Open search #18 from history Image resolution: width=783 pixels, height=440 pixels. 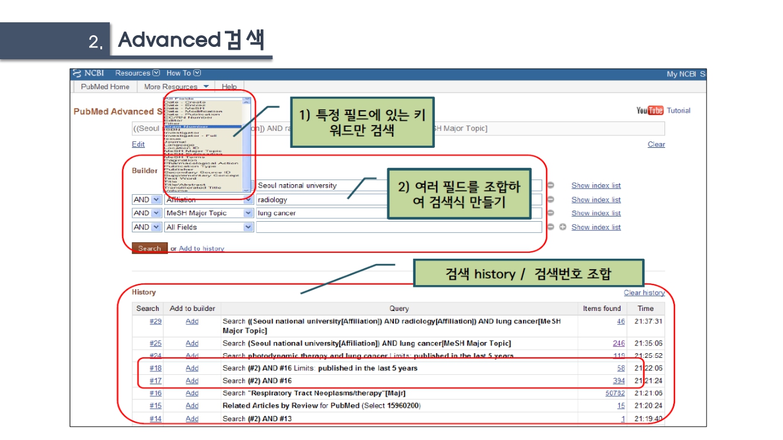coord(156,368)
